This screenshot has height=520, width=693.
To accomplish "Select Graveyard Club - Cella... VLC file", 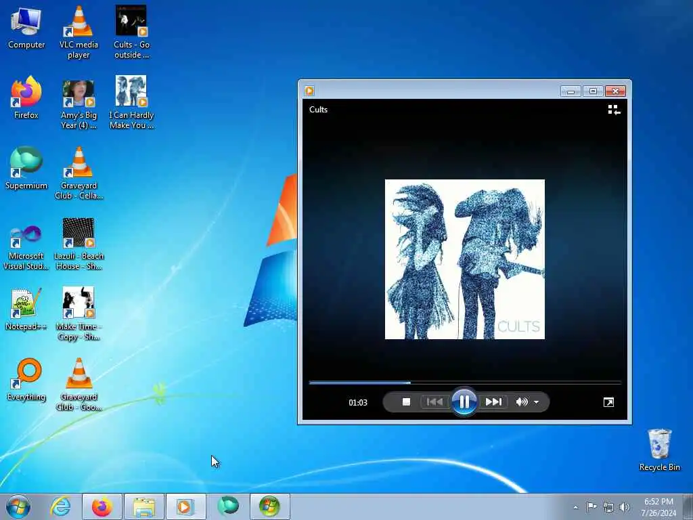I will tap(79, 173).
